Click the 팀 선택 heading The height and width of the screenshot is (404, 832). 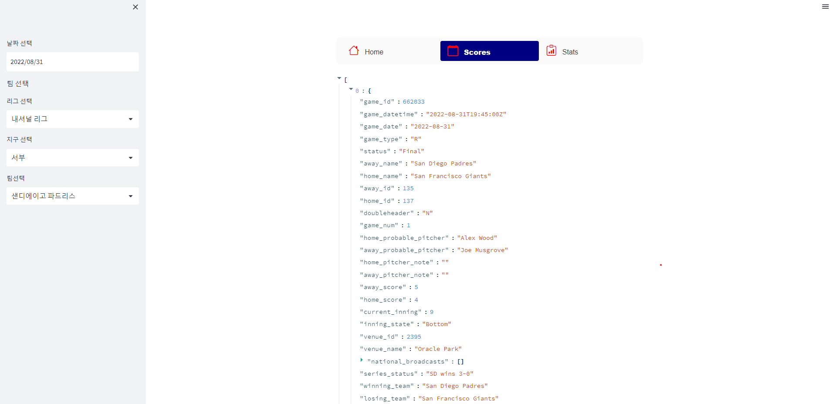pos(18,84)
